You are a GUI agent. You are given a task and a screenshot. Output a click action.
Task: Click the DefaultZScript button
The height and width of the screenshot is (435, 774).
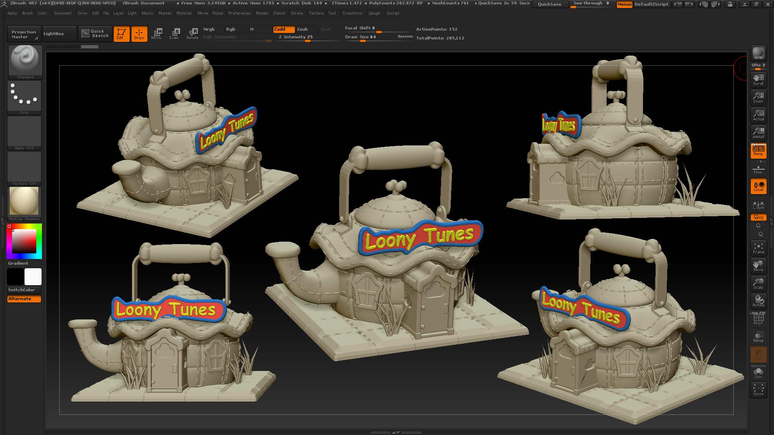pyautogui.click(x=651, y=4)
